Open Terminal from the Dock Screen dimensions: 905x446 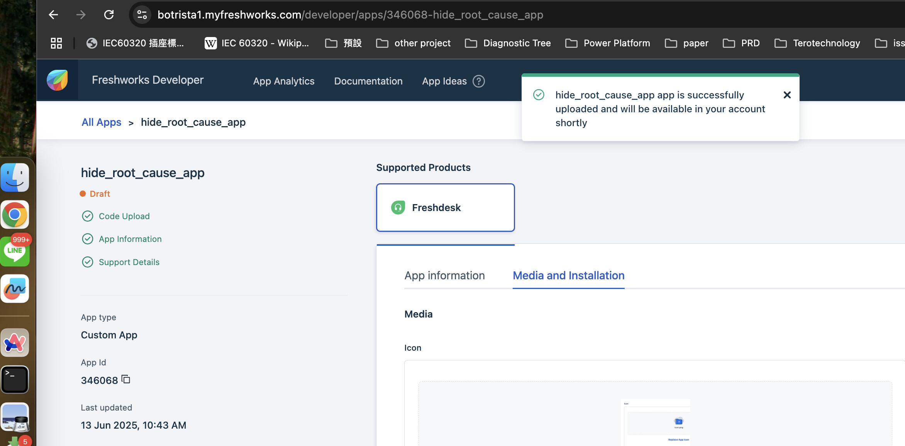(15, 380)
